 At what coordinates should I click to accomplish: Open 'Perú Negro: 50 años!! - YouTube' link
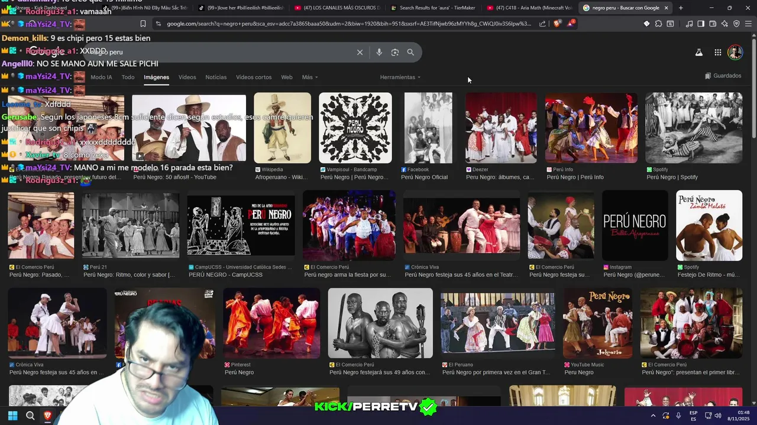click(174, 177)
